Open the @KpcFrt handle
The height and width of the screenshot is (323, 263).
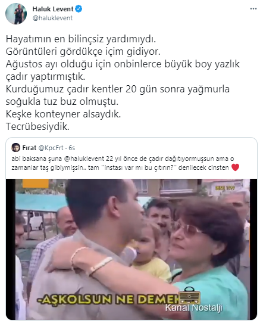(51, 148)
